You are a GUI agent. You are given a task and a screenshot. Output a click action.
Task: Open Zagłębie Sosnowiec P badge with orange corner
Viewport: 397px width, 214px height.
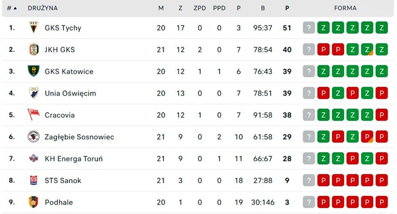coord(367,136)
